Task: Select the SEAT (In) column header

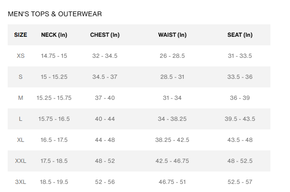Action: pyautogui.click(x=240, y=35)
